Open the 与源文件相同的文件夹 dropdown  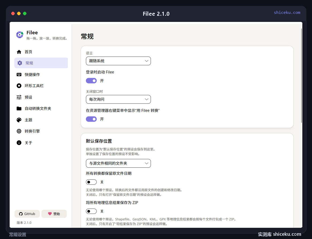pyautogui.click(x=118, y=163)
